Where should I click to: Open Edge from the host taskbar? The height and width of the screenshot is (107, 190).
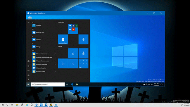click(x=37, y=105)
